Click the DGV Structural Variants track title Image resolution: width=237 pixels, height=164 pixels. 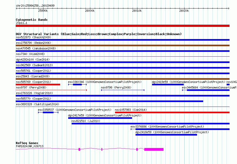(99, 34)
